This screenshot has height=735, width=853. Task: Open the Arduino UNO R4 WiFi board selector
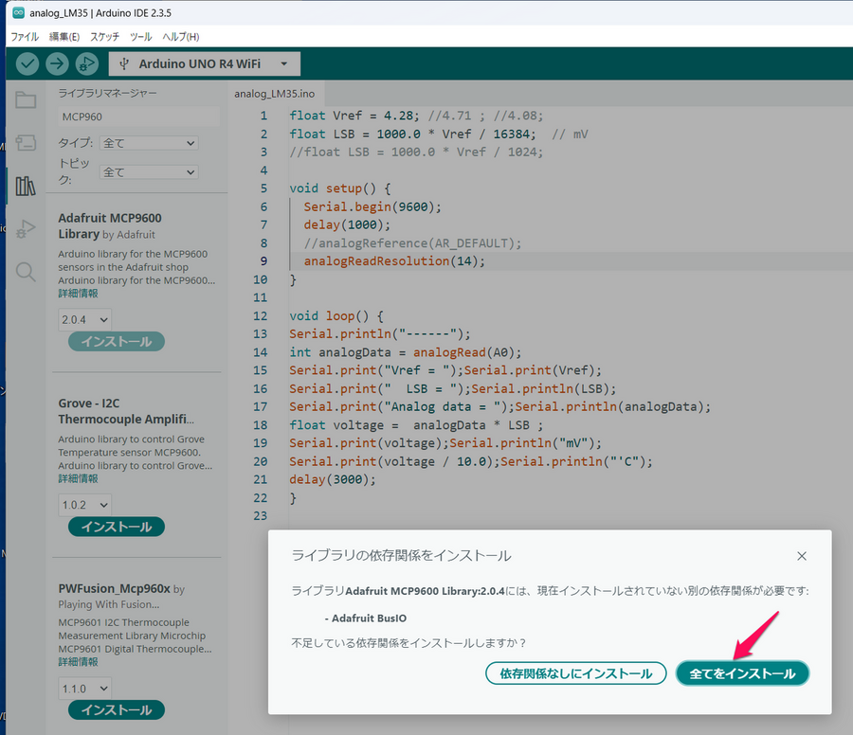tap(204, 64)
